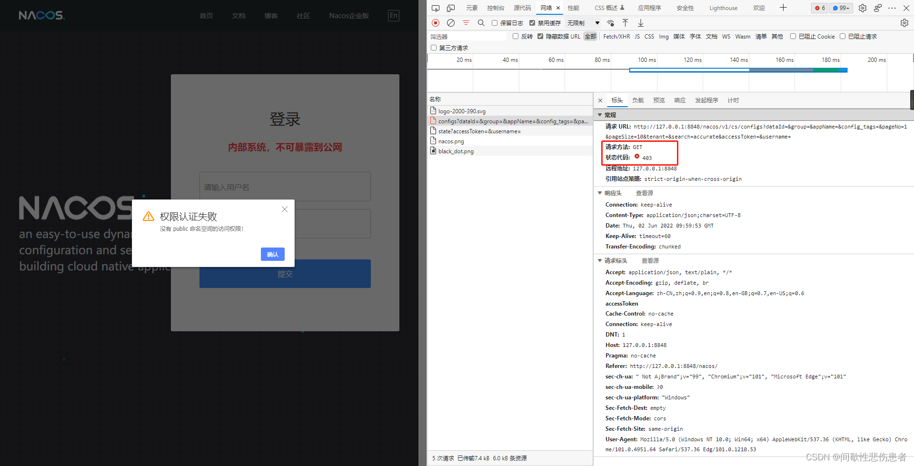Collapse the 常规 section
This screenshot has width=914, height=466.
[600, 115]
